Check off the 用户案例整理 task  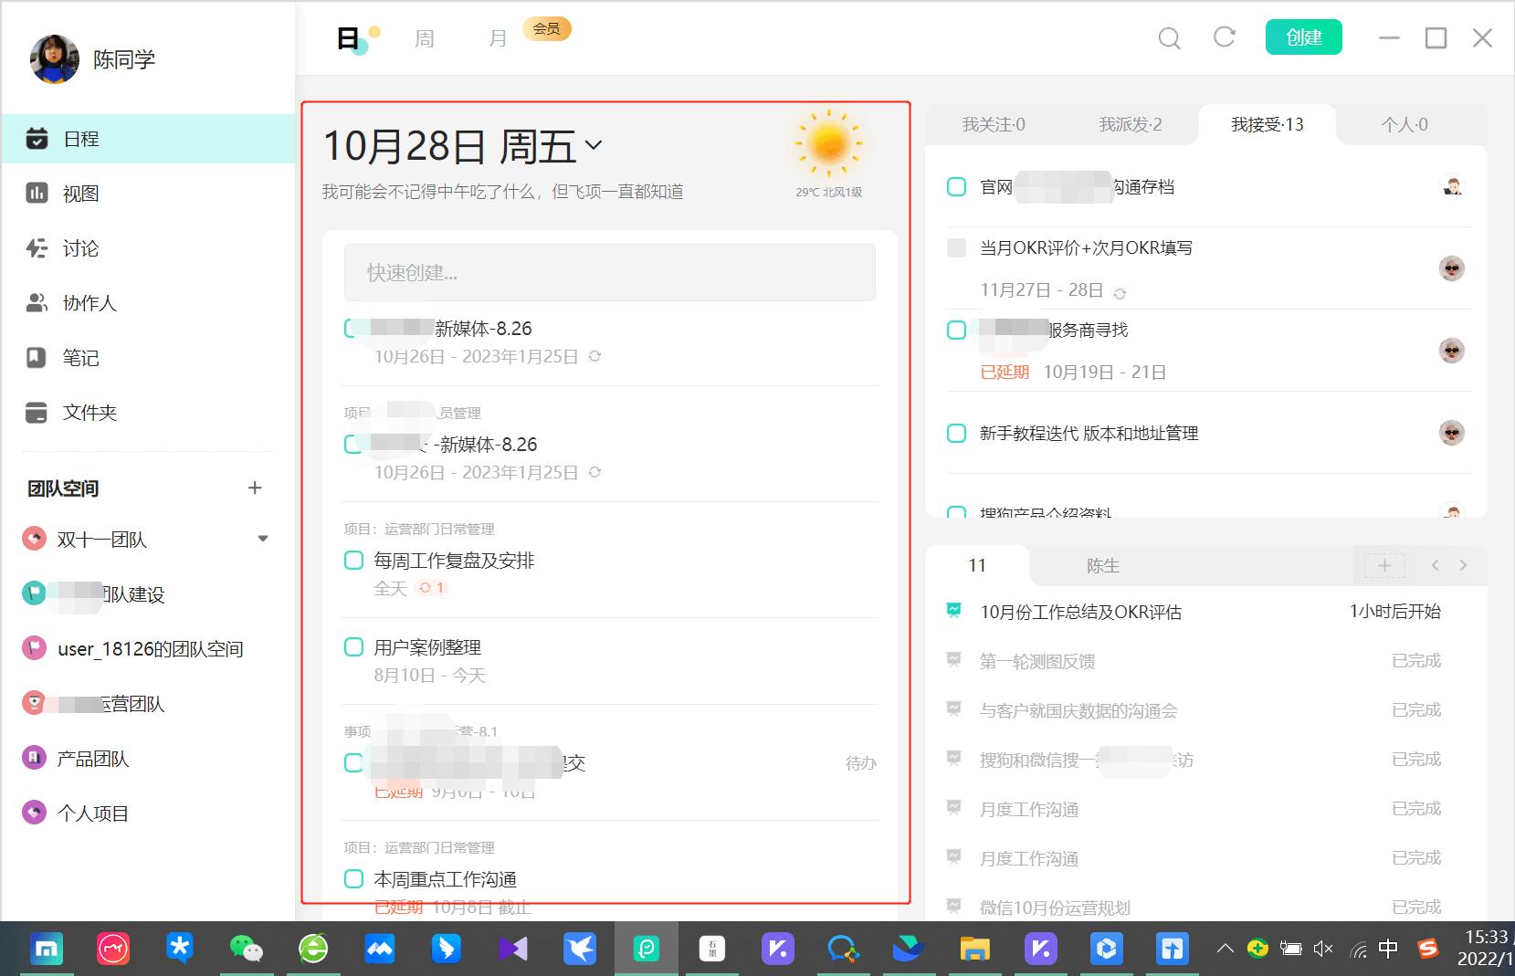[x=353, y=646]
